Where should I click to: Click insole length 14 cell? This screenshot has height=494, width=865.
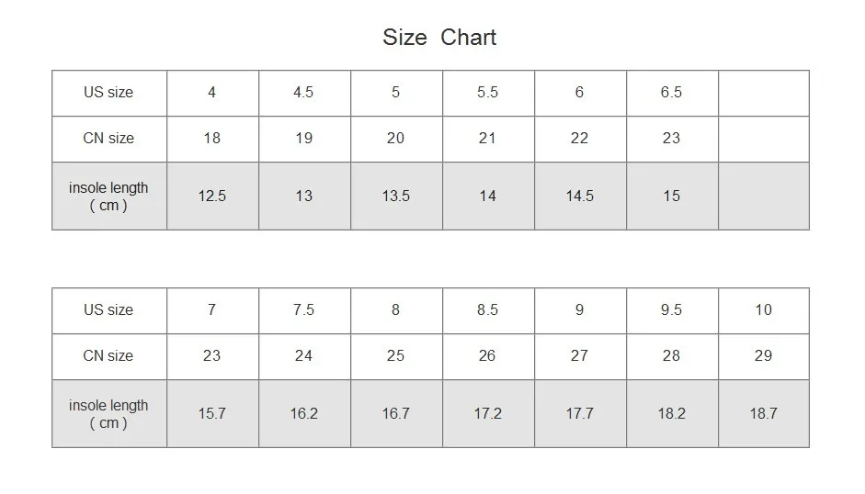tap(488, 196)
